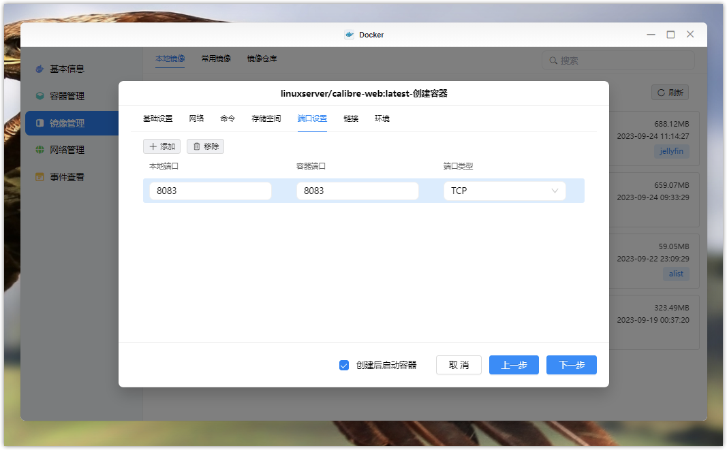The image size is (727, 450).
Task: Click the Docker whale icon in title bar
Action: (349, 35)
